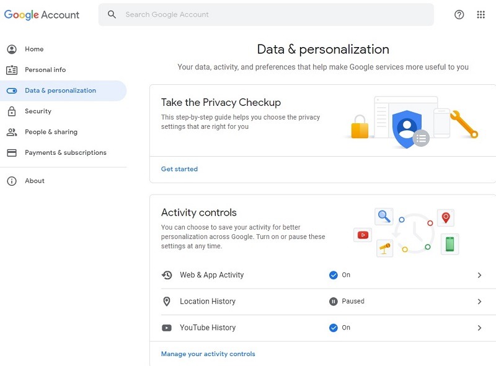Select Data & personalization in the sidebar
The height and width of the screenshot is (366, 496).
(x=62, y=90)
